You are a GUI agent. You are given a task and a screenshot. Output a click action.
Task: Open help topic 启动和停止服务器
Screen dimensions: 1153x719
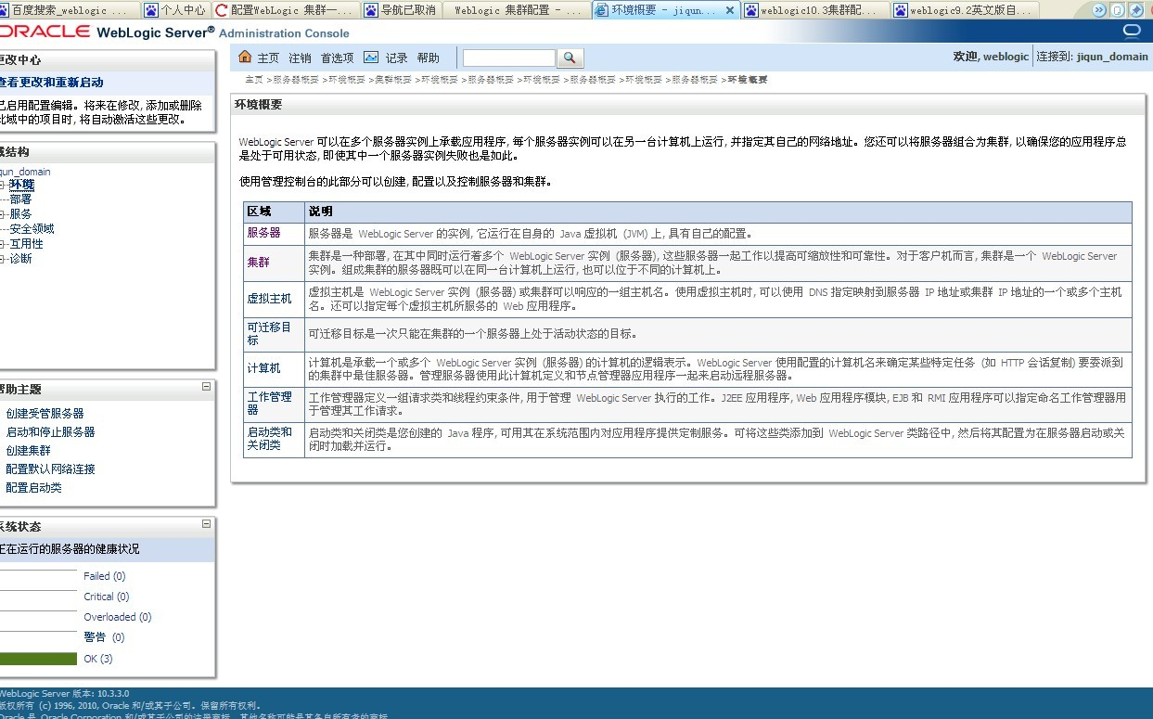pyautogui.click(x=50, y=432)
